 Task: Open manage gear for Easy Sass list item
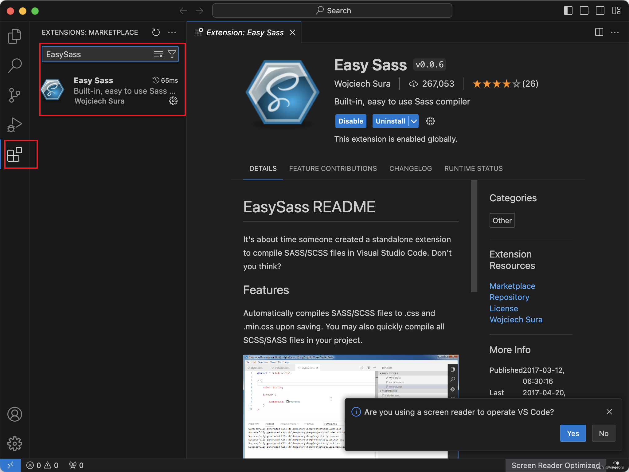click(173, 101)
